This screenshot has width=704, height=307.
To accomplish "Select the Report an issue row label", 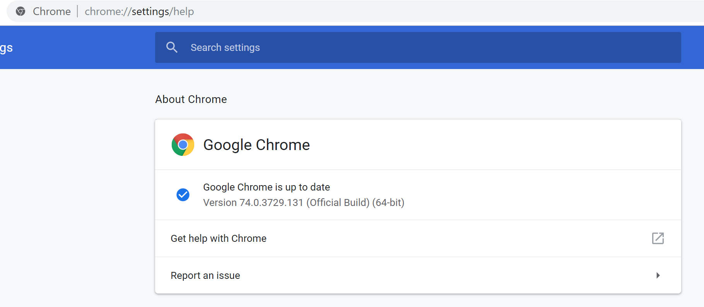I will point(205,275).
